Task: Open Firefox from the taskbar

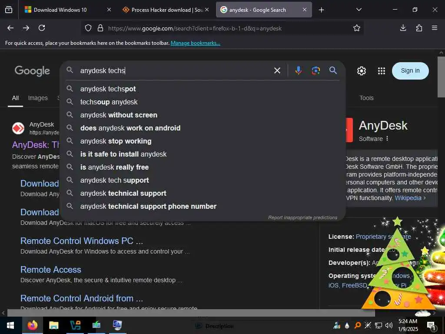Action: tap(32, 325)
